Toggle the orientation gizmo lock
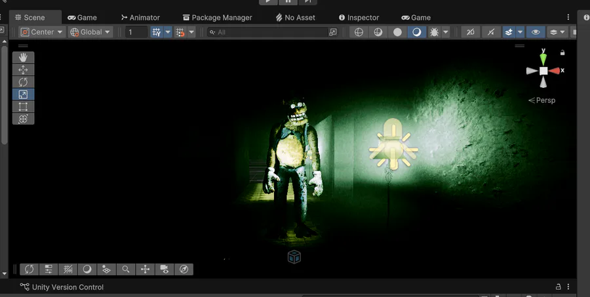This screenshot has height=297, width=590. click(562, 52)
